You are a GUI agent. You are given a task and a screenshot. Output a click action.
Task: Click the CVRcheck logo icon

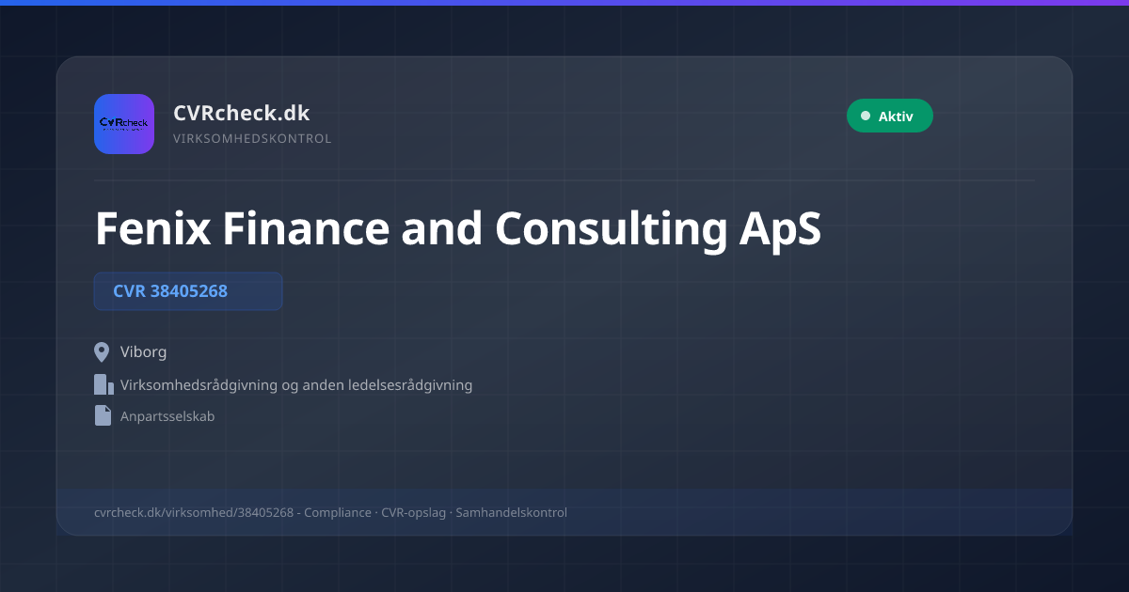pos(124,124)
